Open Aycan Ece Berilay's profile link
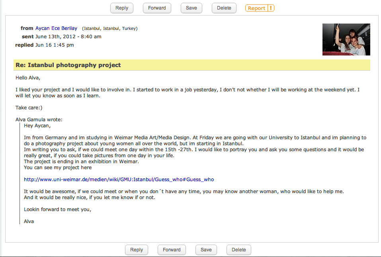This screenshot has width=381, height=257. pos(56,28)
